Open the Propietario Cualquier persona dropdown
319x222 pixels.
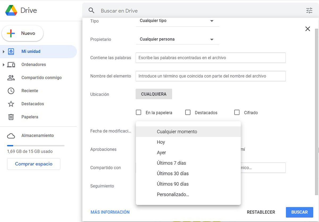[x=177, y=39]
